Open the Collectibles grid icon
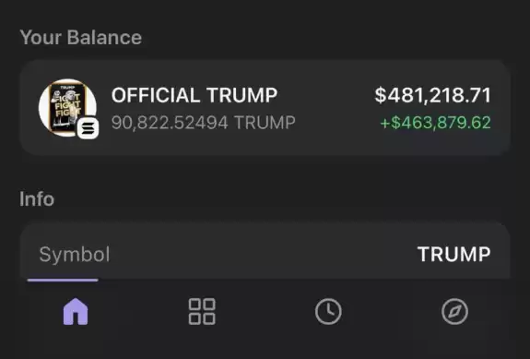Image resolution: width=530 pixels, height=359 pixels. (x=202, y=311)
